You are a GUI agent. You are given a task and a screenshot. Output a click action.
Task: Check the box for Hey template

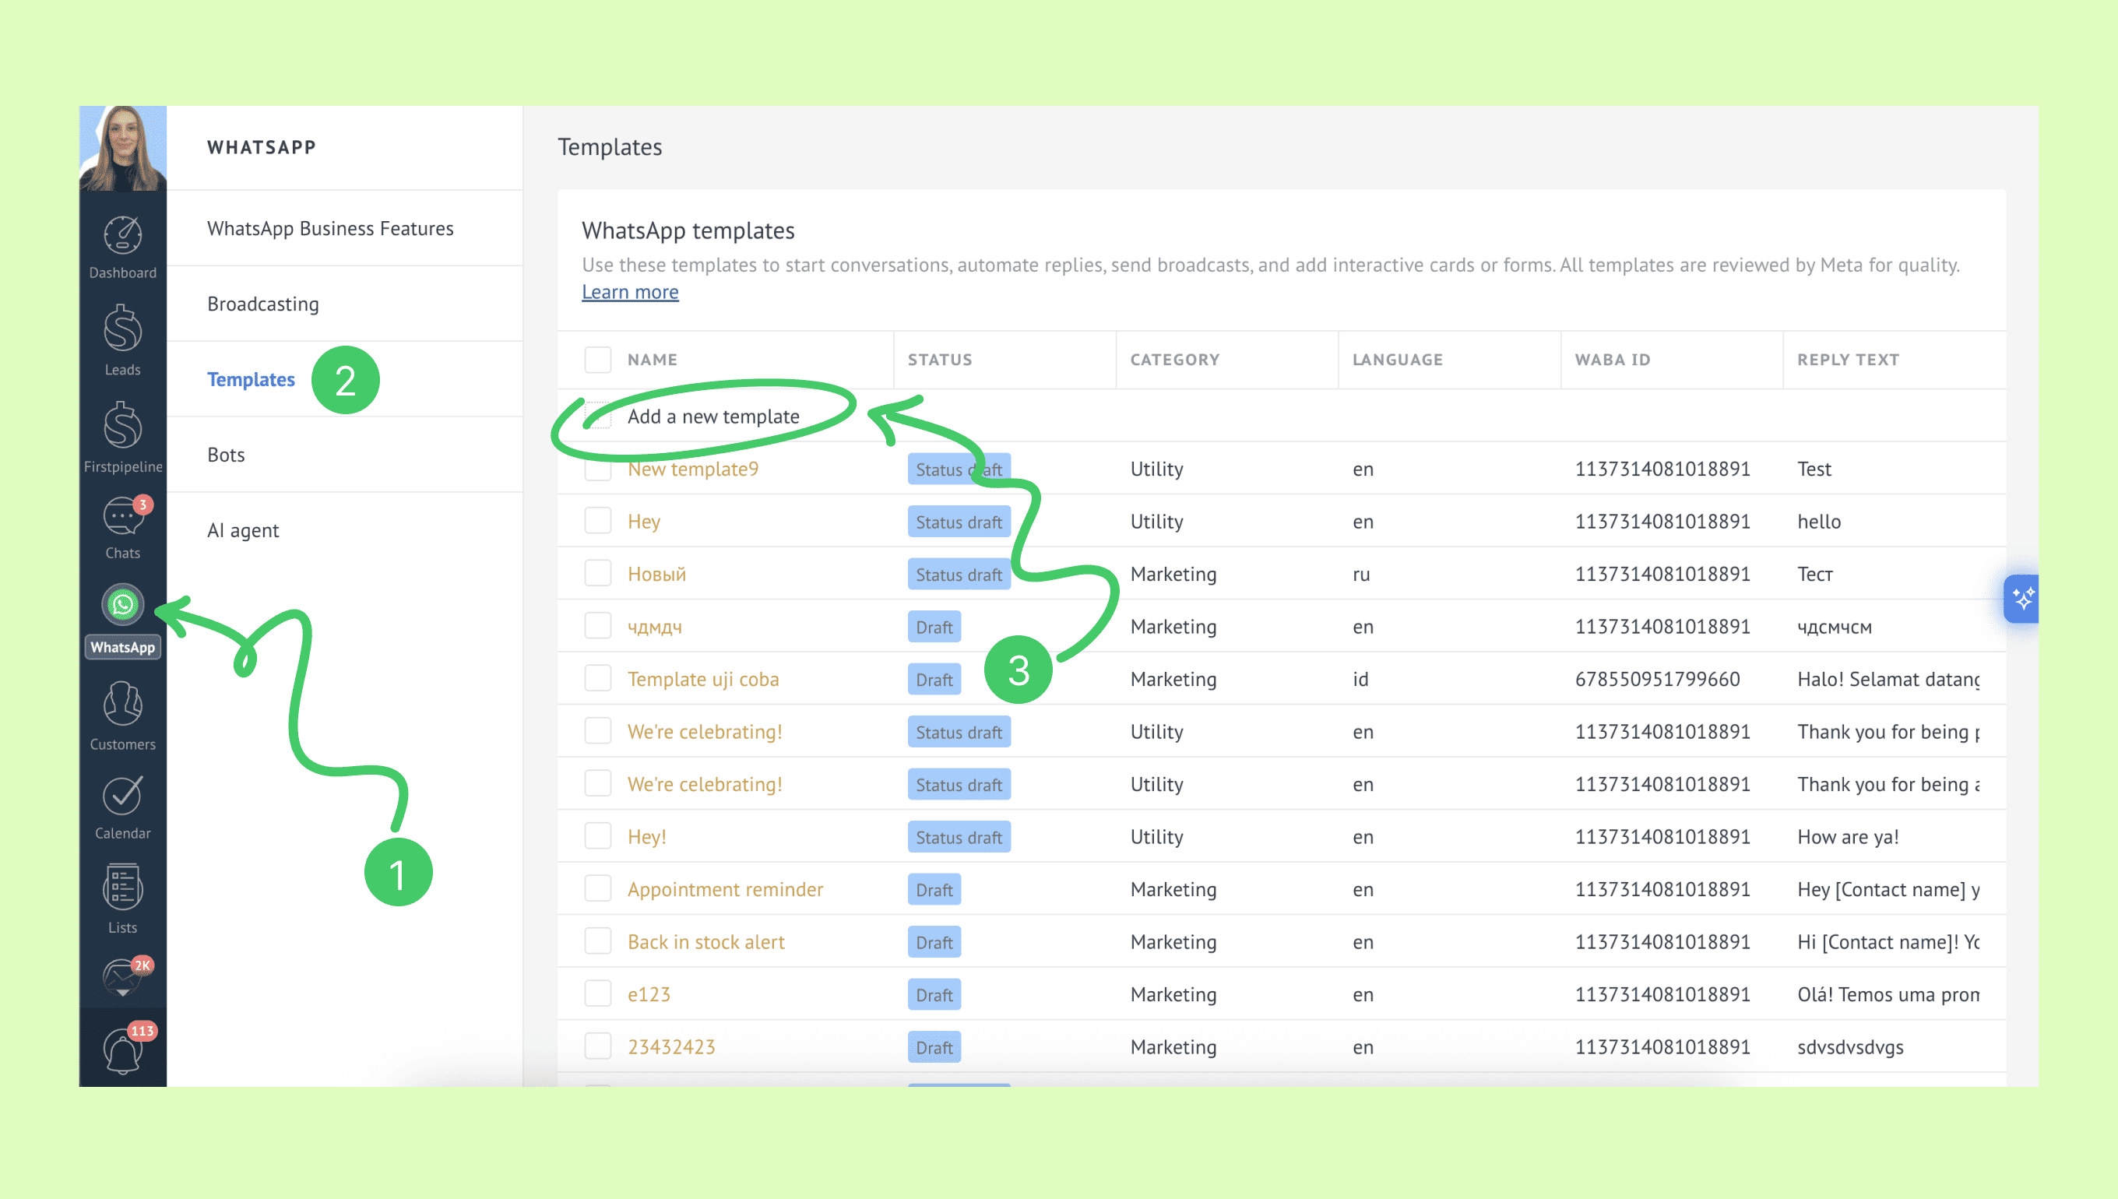click(x=598, y=522)
